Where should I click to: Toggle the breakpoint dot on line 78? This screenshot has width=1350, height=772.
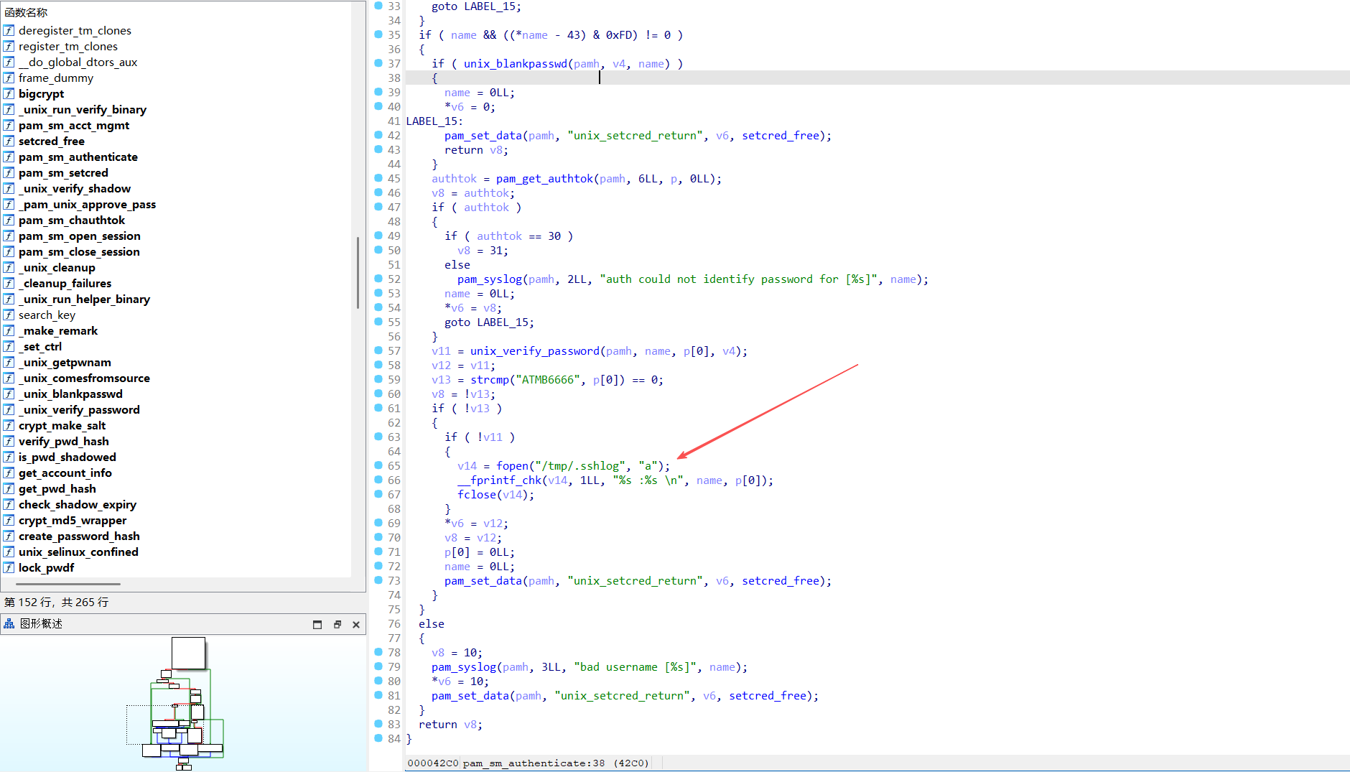click(x=378, y=652)
